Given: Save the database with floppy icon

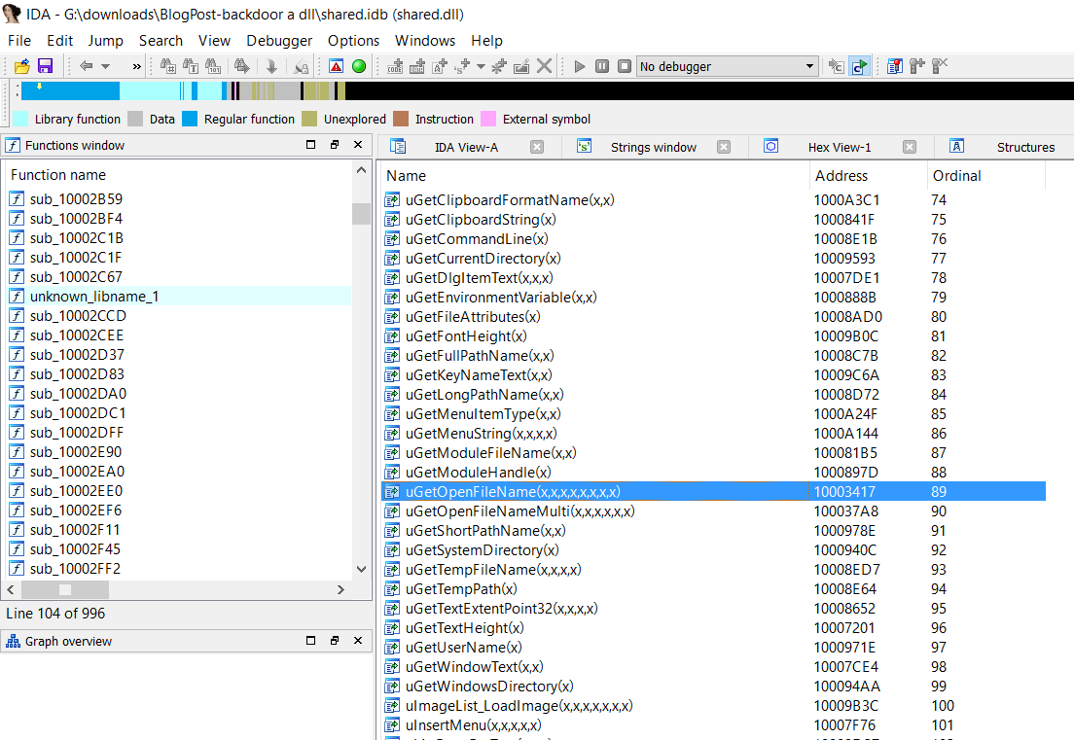Looking at the screenshot, I should pyautogui.click(x=45, y=66).
